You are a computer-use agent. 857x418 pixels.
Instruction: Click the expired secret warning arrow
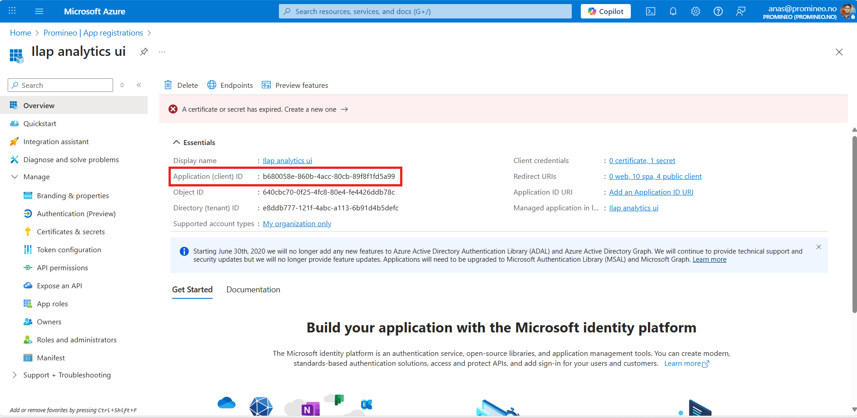click(x=345, y=109)
